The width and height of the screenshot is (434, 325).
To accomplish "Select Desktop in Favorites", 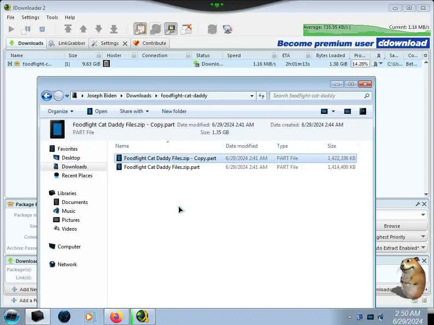I will pos(71,157).
